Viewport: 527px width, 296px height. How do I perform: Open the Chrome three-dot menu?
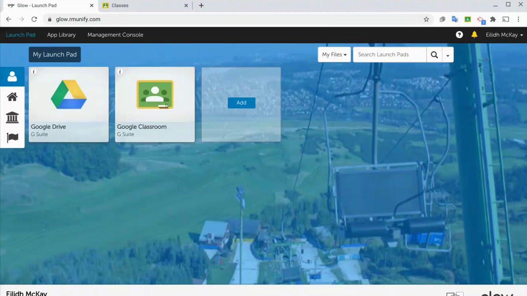tap(518, 19)
